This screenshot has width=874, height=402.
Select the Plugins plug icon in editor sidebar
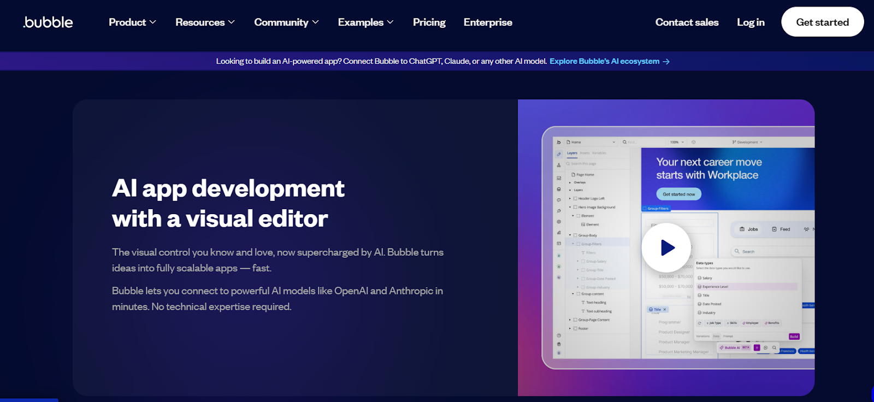coord(559,211)
